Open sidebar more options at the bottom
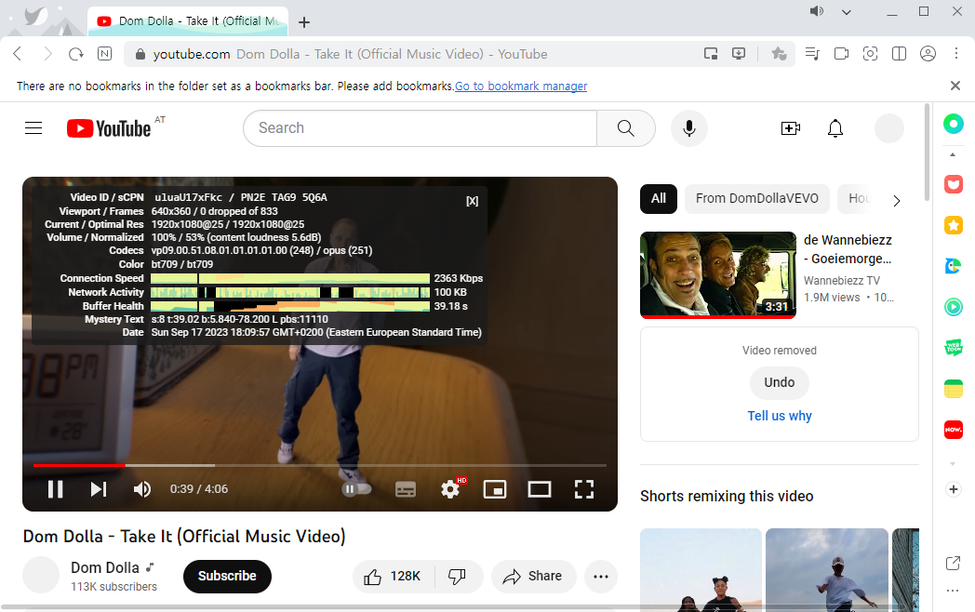Image resolution: width=975 pixels, height=612 pixels. point(953,591)
